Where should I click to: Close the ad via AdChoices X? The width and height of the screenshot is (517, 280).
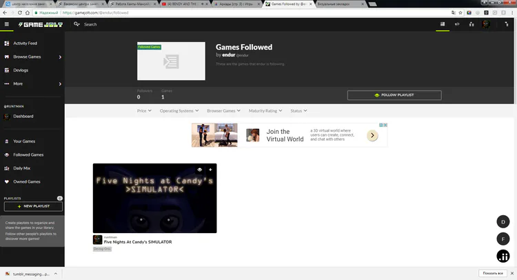click(x=385, y=125)
